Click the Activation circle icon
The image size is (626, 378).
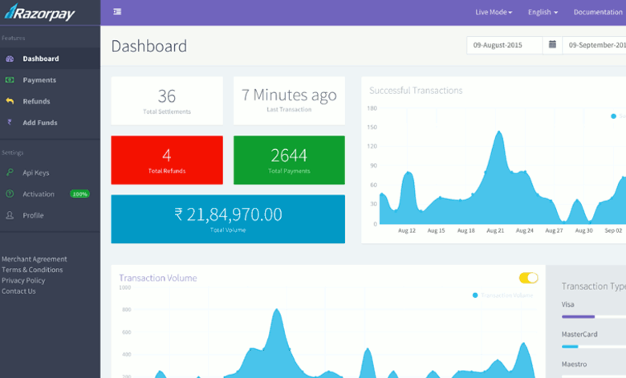point(10,193)
